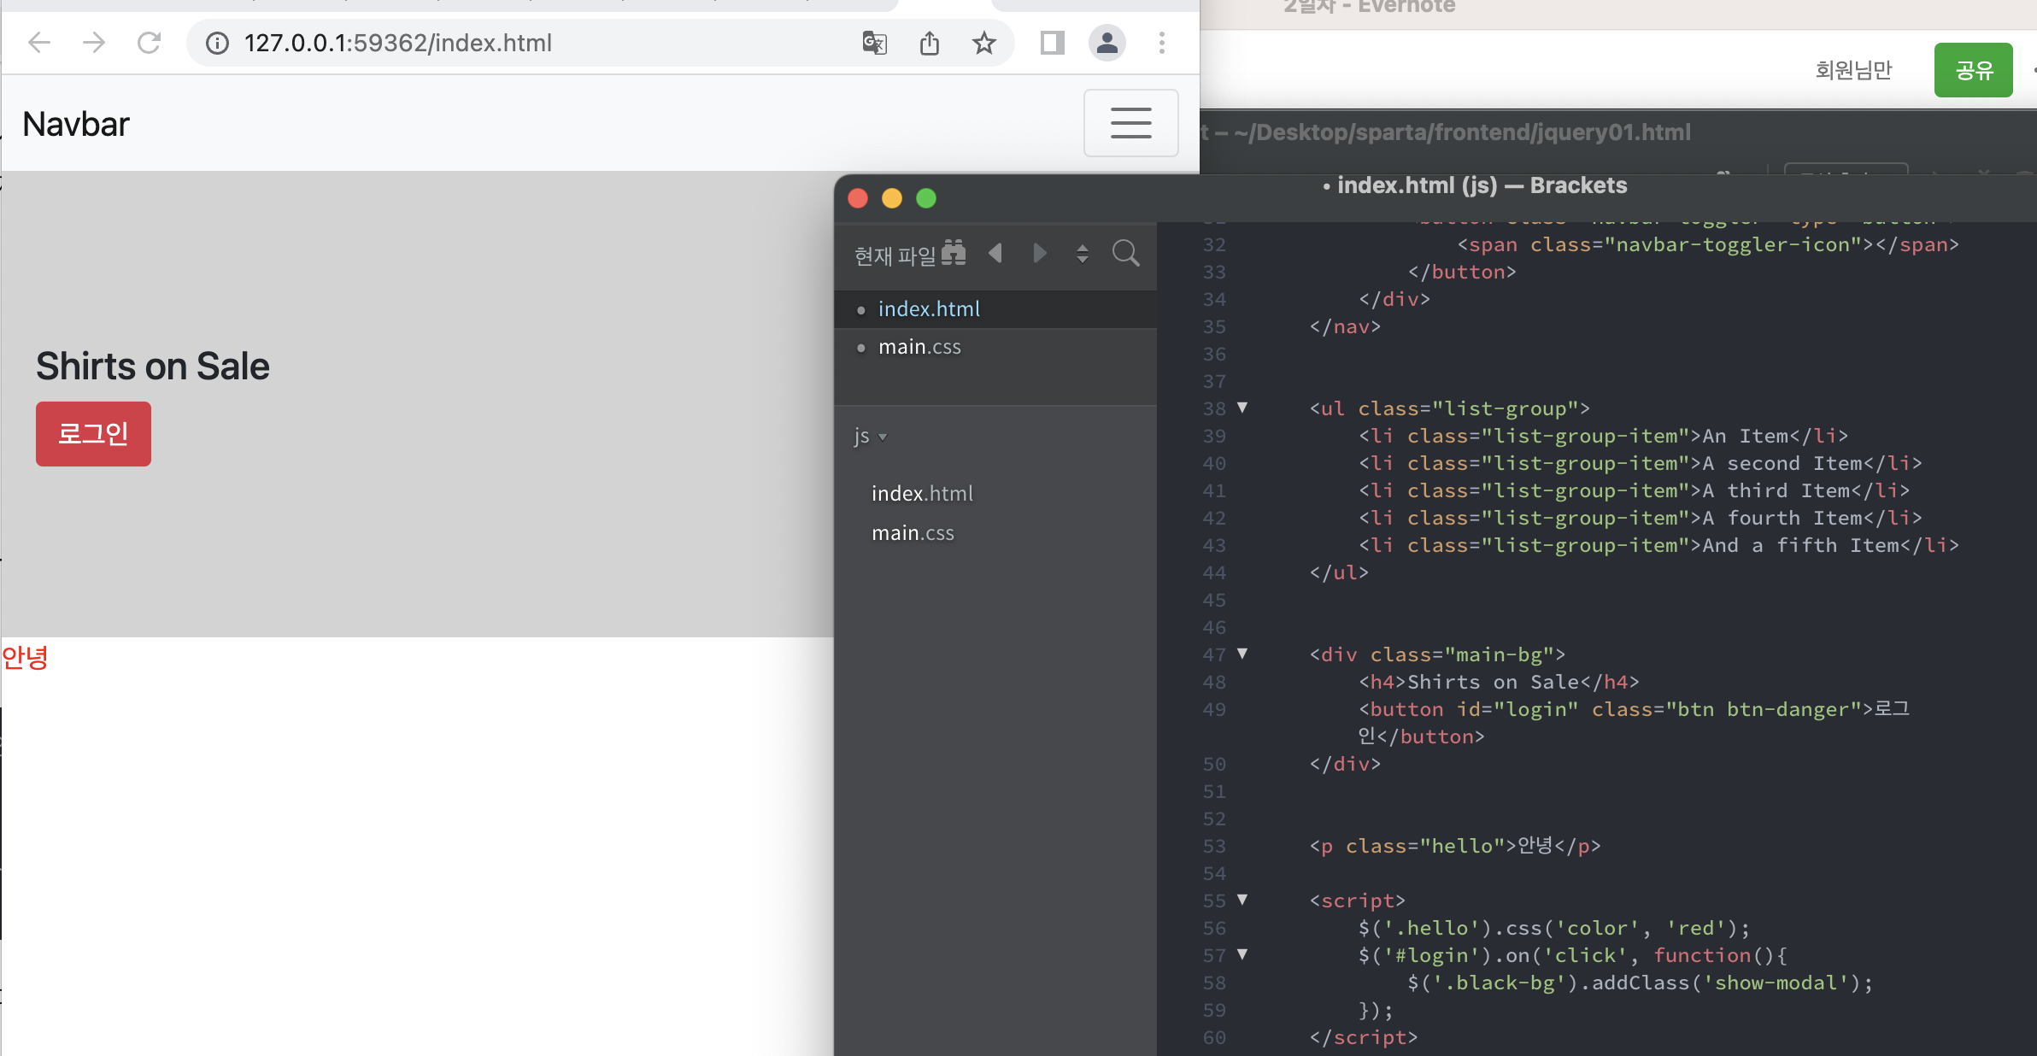Place cursor on the 'show-modal' string

[x=1776, y=983]
